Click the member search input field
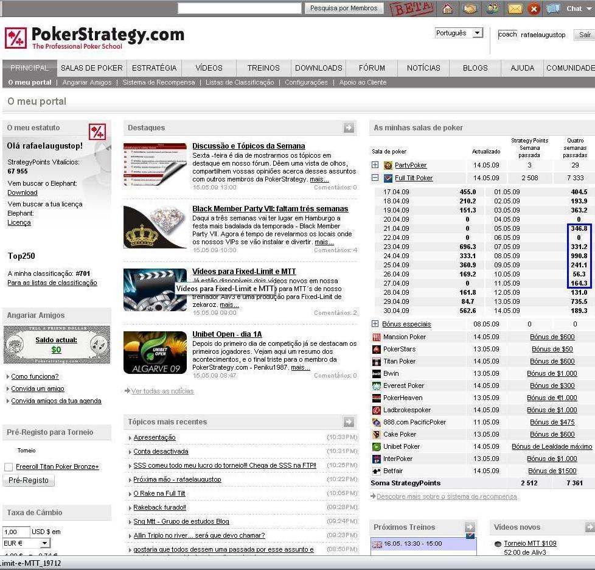The width and height of the screenshot is (595, 570). click(x=240, y=8)
